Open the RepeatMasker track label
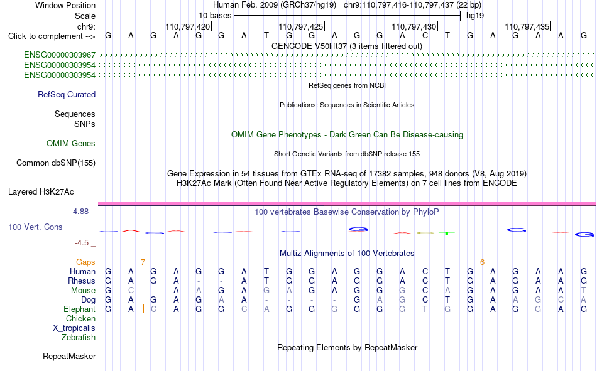The width and height of the screenshot is (597, 371). [69, 356]
